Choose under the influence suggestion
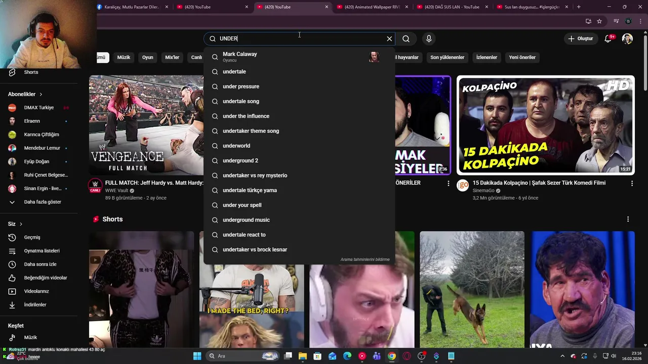Image resolution: width=648 pixels, height=364 pixels. tap(299, 116)
